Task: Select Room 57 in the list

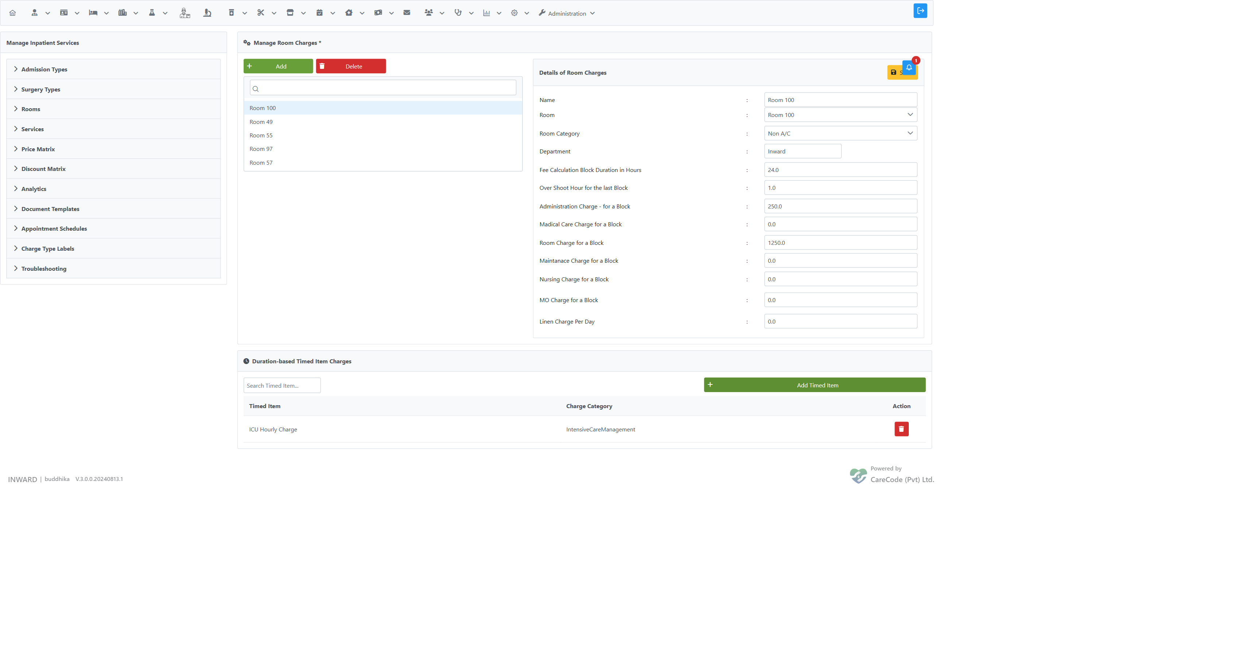Action: tap(383, 163)
